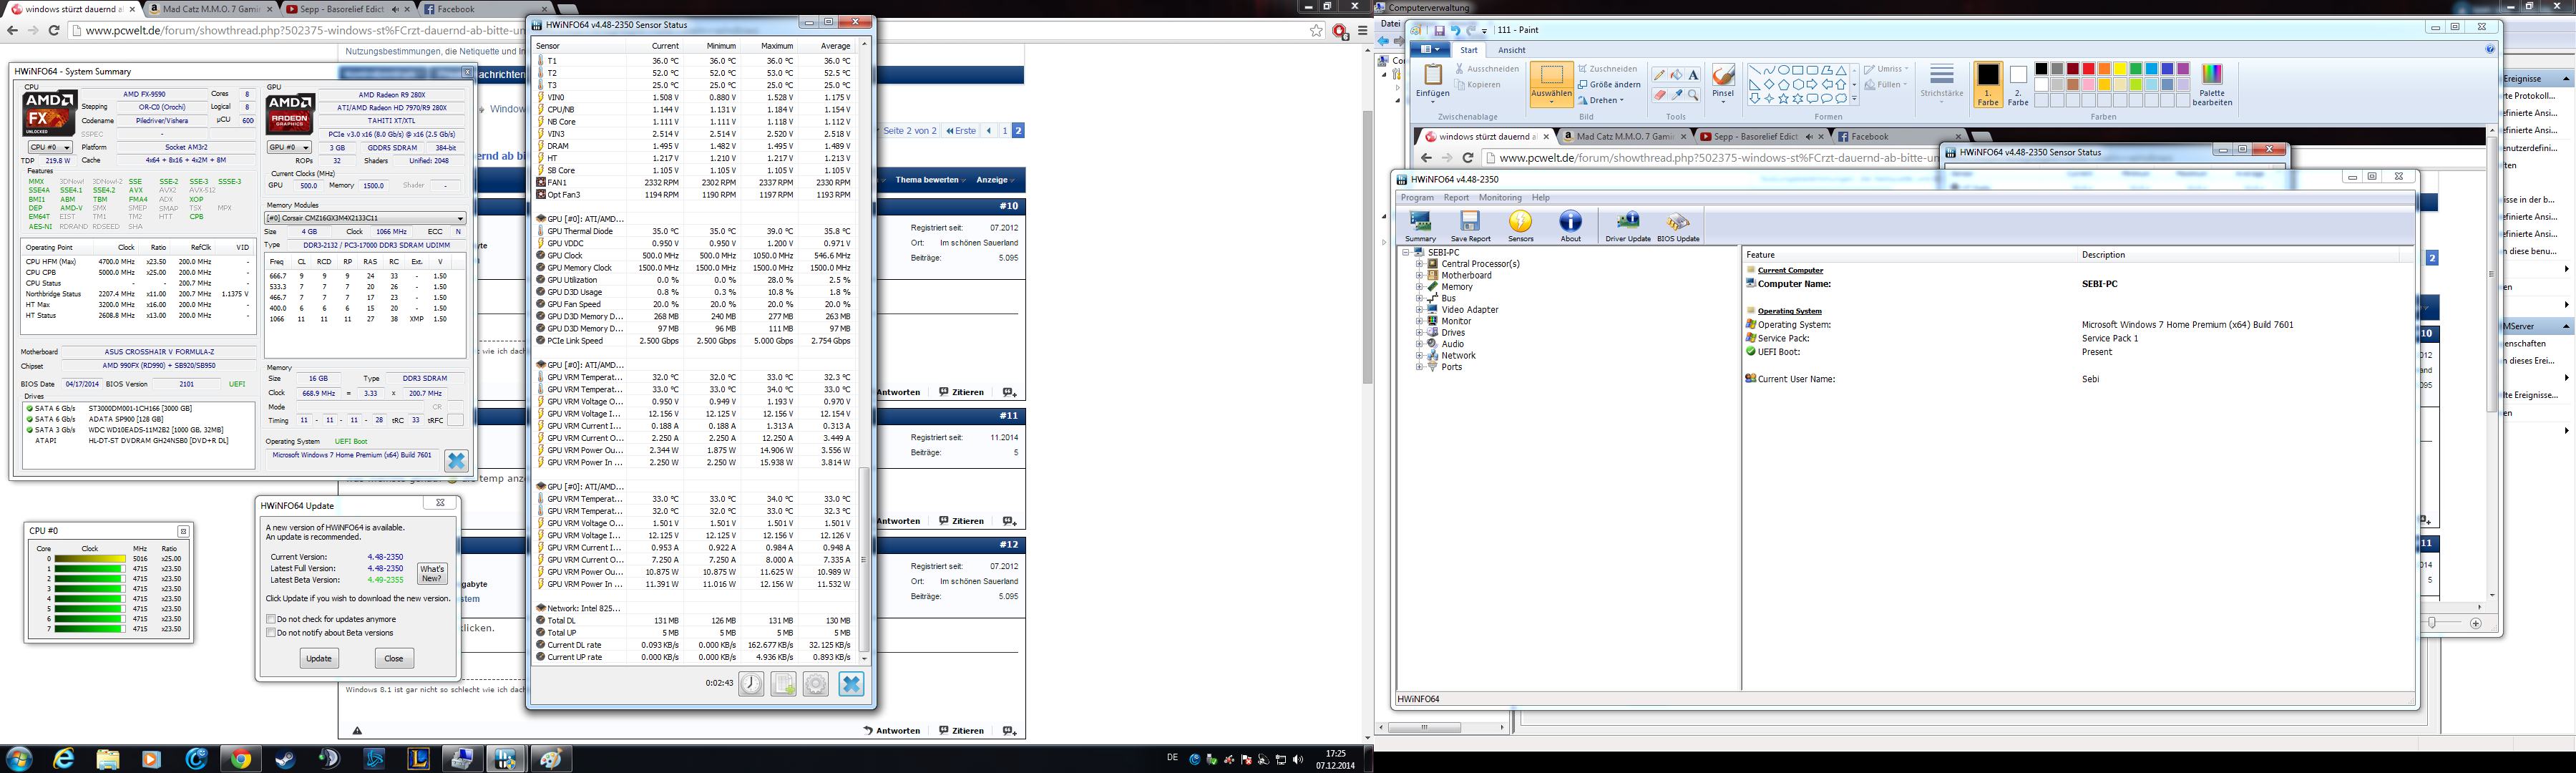Screen dimensions: 2576x773
Task: Click the logging sheet icon in Sensor Status
Action: pos(784,684)
